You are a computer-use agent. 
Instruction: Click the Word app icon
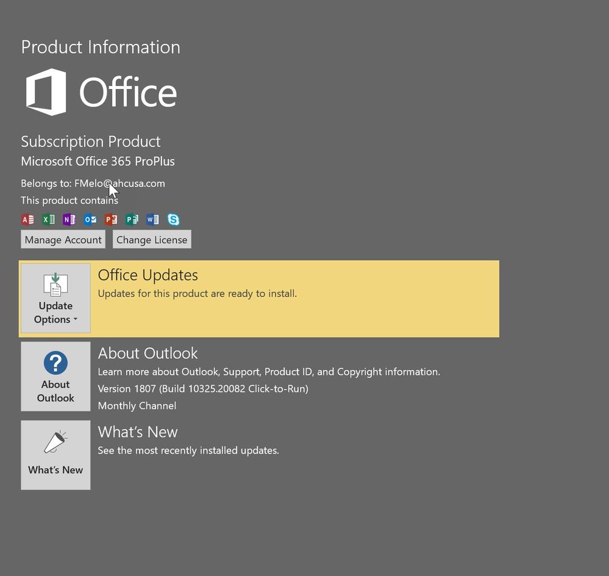pyautogui.click(x=152, y=219)
